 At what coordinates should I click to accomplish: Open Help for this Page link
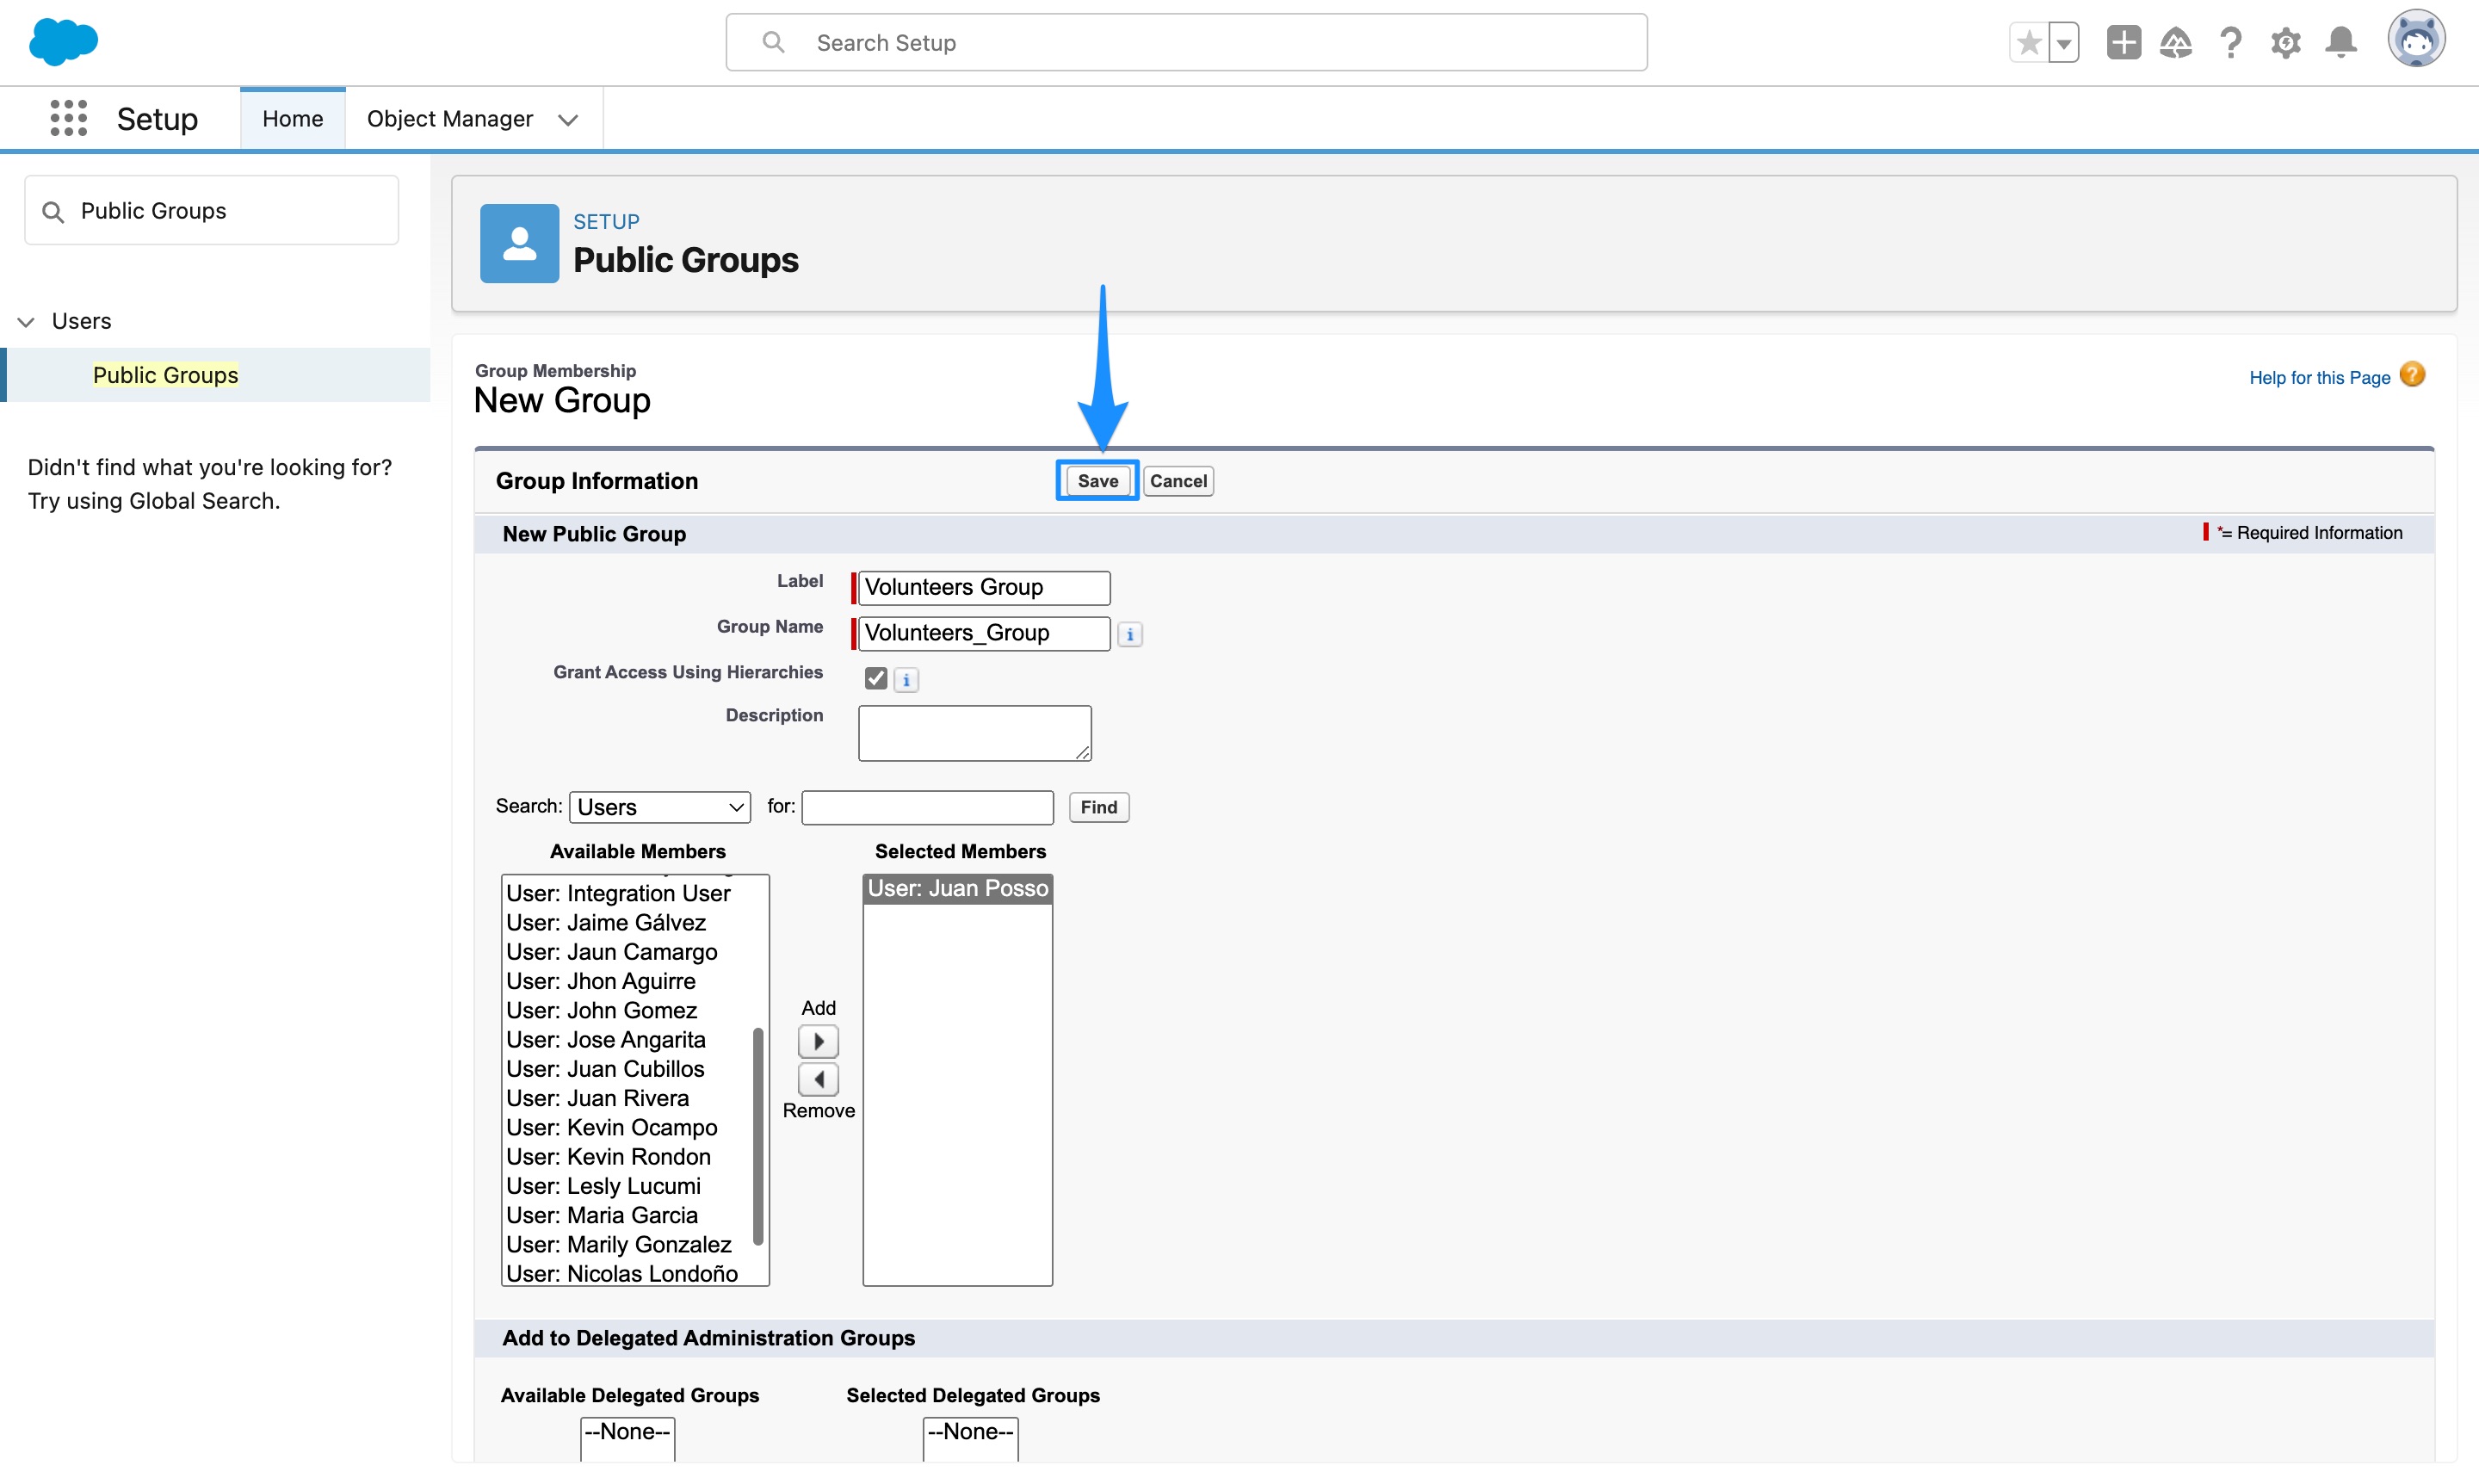tap(2320, 377)
